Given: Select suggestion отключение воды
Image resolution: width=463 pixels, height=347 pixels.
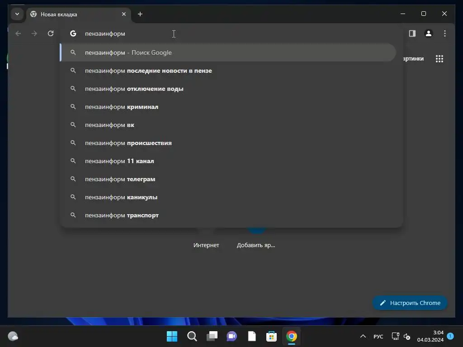Looking at the screenshot, I should (x=228, y=89).
